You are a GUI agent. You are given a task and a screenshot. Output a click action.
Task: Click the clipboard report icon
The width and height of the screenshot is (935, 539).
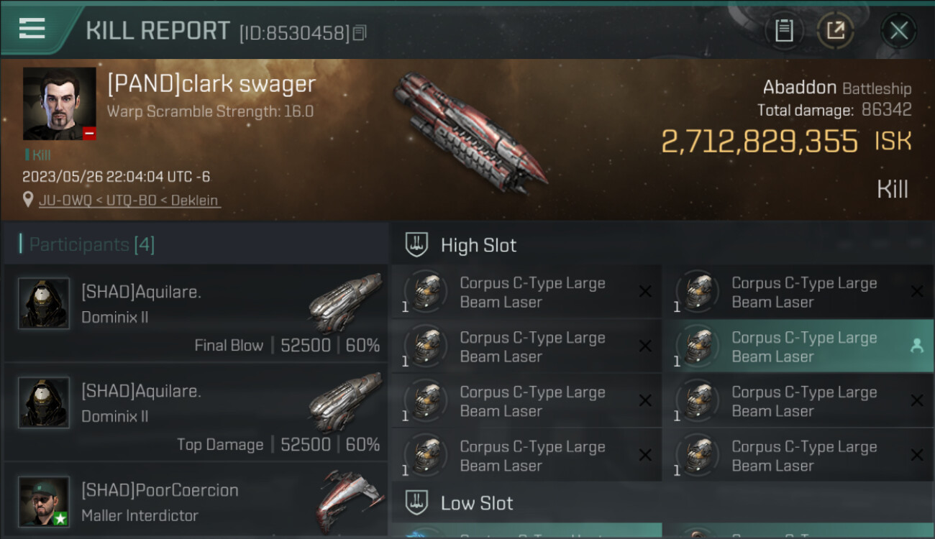(x=784, y=30)
